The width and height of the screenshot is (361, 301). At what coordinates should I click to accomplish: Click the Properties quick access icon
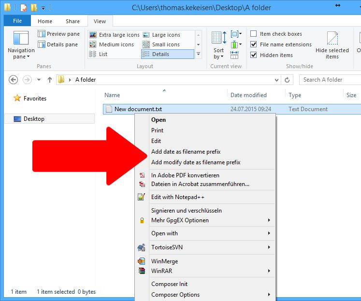point(24,8)
